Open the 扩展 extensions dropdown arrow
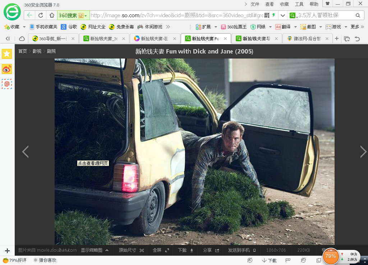 pos(216,27)
